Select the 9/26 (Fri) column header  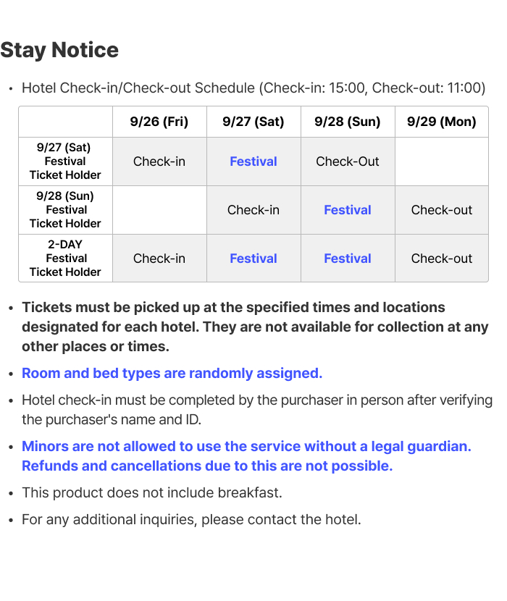point(159,122)
